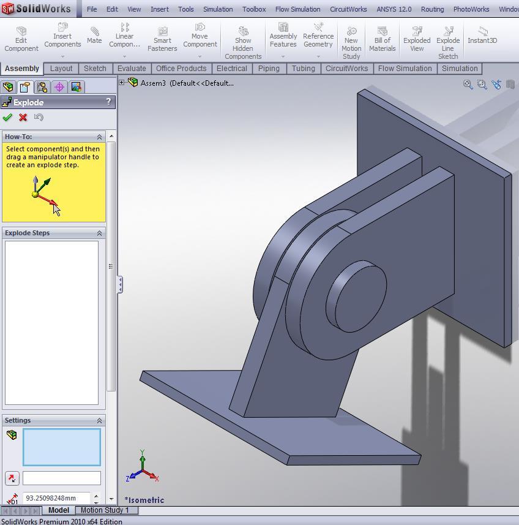Select the Model bottom tab
Viewport: 519px width, 525px height.
point(59,510)
